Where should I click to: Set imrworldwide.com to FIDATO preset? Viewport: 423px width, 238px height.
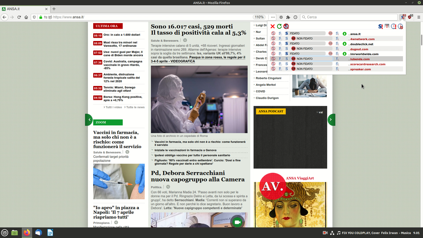click(304, 54)
